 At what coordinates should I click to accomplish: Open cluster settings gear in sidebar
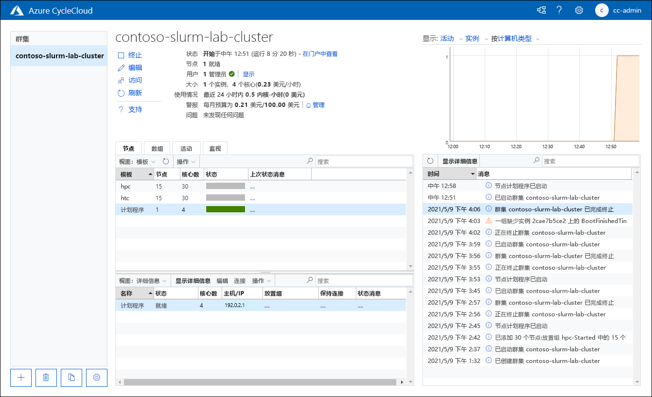(x=97, y=378)
